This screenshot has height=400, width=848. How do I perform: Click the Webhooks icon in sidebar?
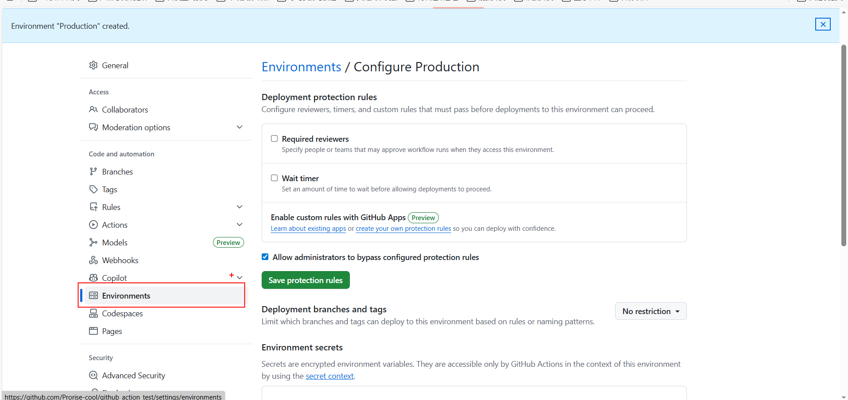tap(93, 260)
